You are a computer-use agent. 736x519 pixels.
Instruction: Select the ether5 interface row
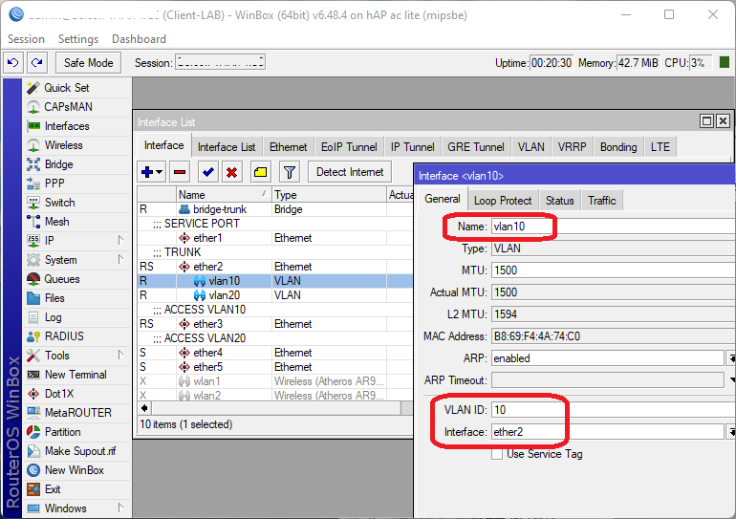(275, 367)
